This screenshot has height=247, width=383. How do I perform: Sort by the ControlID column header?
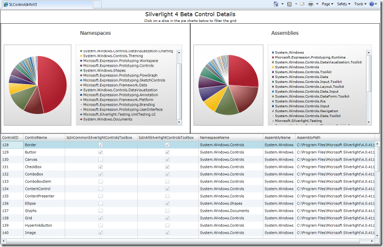pyautogui.click(x=12, y=138)
